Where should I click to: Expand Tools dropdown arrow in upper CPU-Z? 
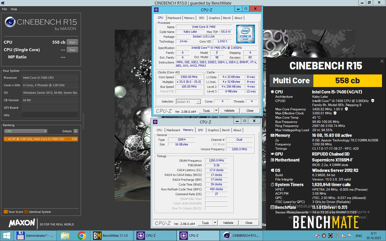pos(216,111)
